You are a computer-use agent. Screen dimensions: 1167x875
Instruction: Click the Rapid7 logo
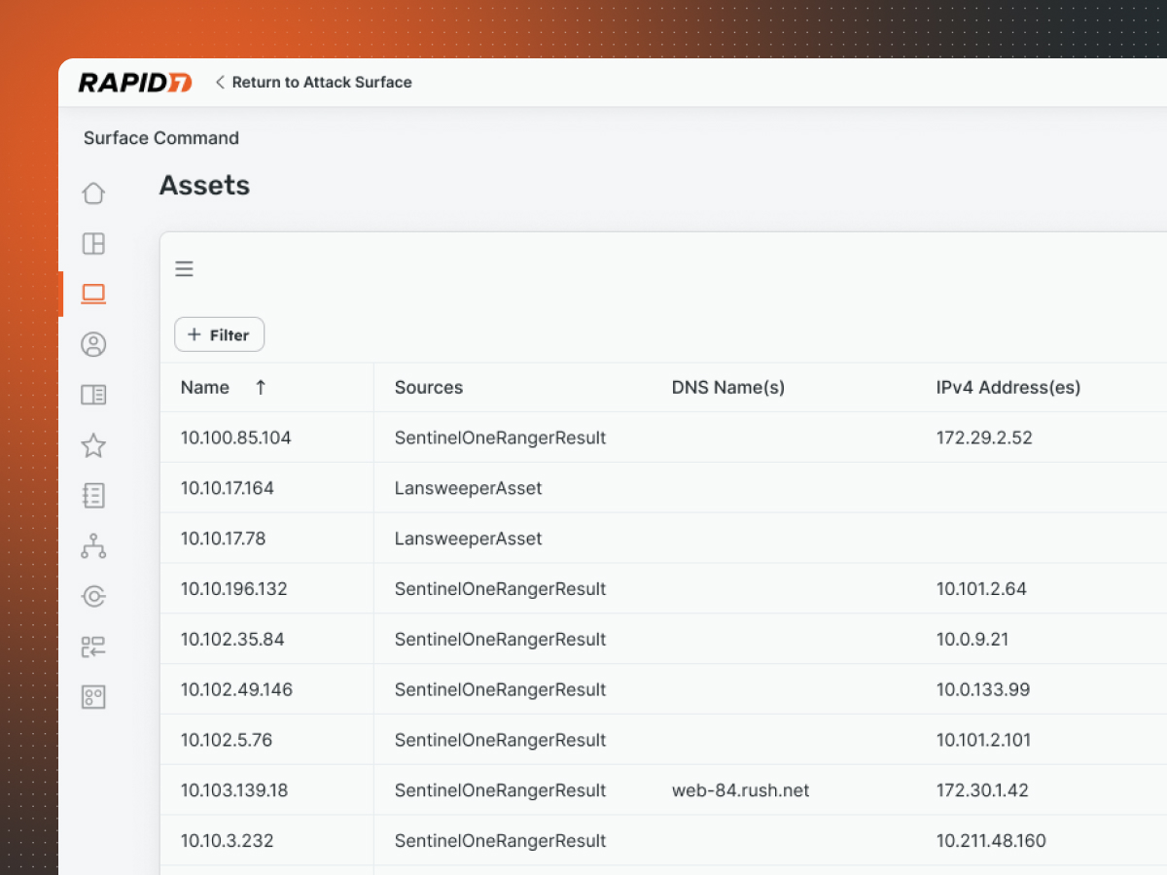click(x=134, y=83)
